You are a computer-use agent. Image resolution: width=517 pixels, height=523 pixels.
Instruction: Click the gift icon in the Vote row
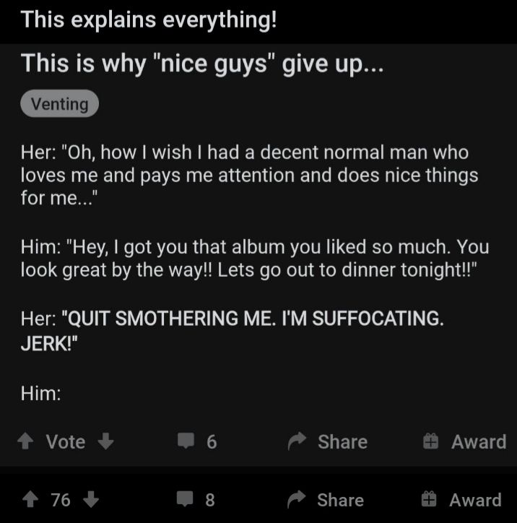coord(431,441)
